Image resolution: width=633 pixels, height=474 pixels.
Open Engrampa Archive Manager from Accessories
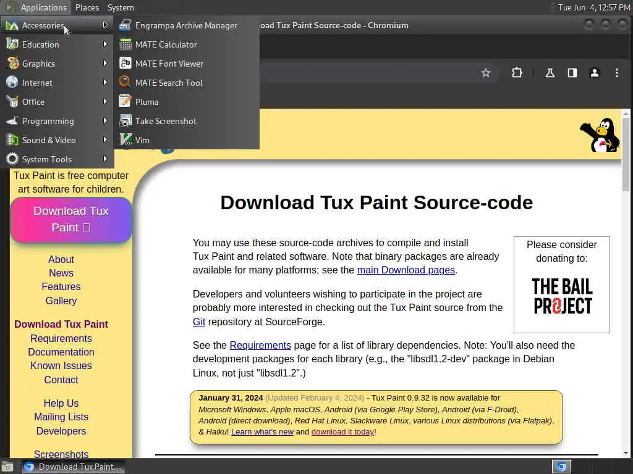click(186, 25)
